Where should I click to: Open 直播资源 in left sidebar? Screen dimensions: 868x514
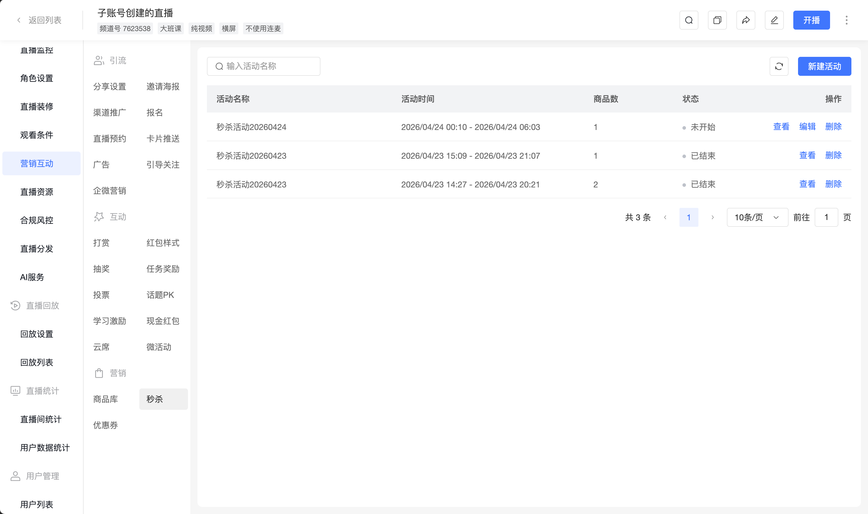coord(37,192)
